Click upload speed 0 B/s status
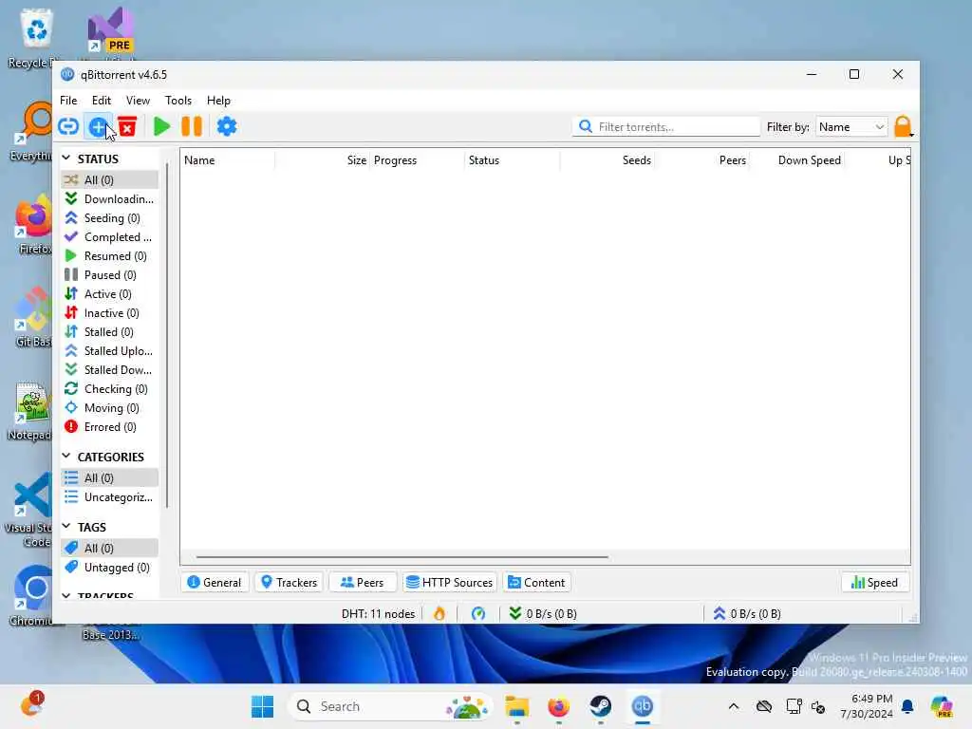Screen dimensions: 972x729 pyautogui.click(x=747, y=614)
